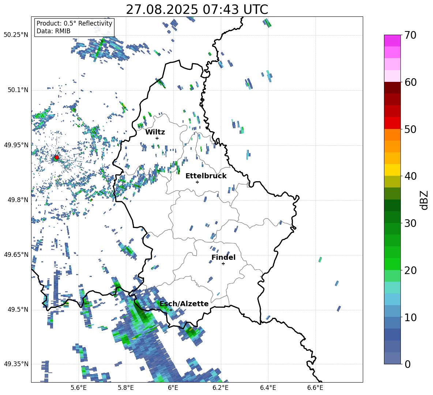Click the 49.65°N latitude label
This screenshot has width=433, height=395.
click(x=16, y=254)
